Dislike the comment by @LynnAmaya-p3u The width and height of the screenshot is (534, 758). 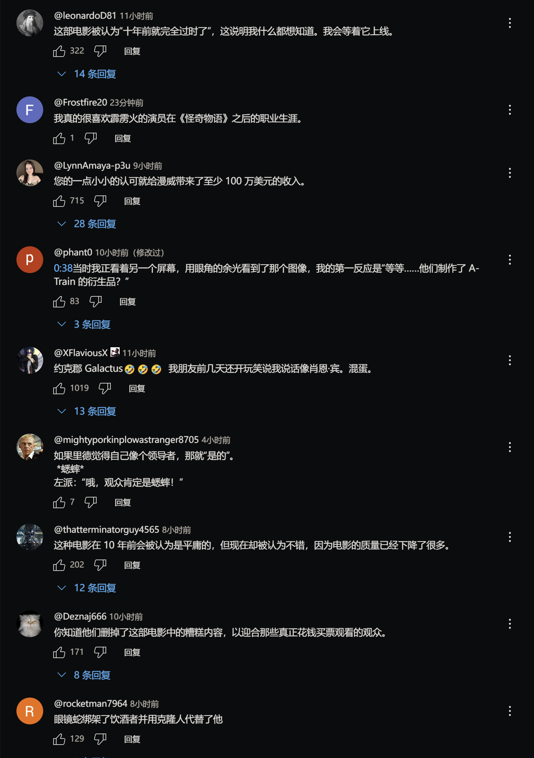click(100, 201)
